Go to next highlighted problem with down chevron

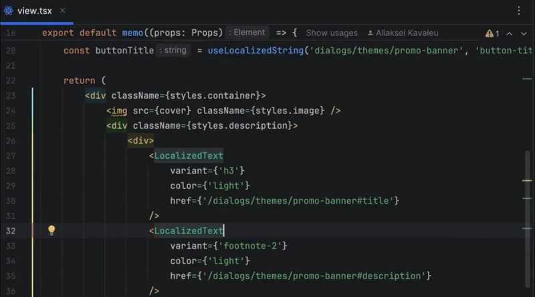coord(523,33)
